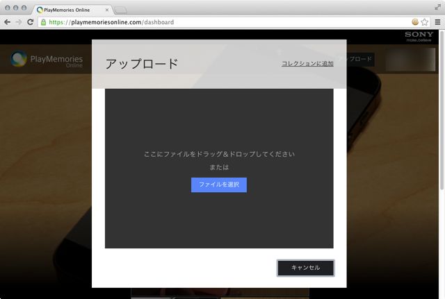445x299 pixels.
Task: Open a new browser tab
Action: coord(120,10)
